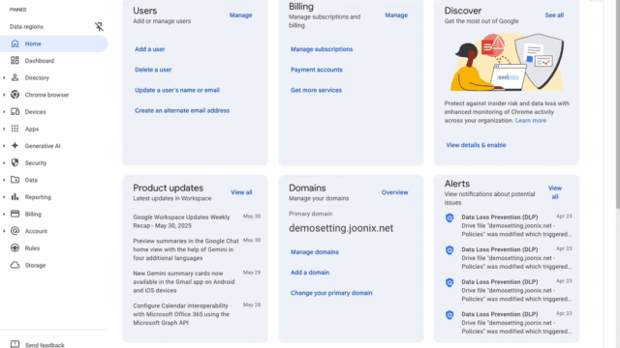Open Payment accounts link

[x=317, y=70]
